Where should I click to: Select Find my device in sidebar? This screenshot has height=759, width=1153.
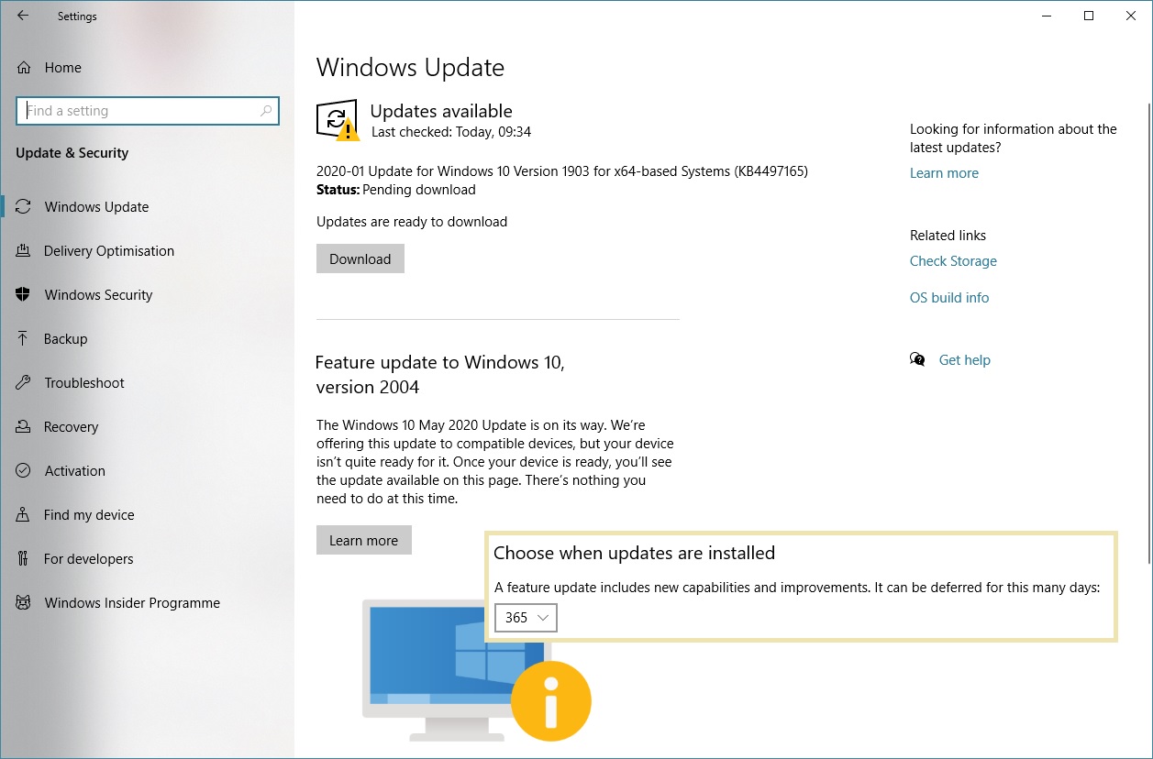89,515
